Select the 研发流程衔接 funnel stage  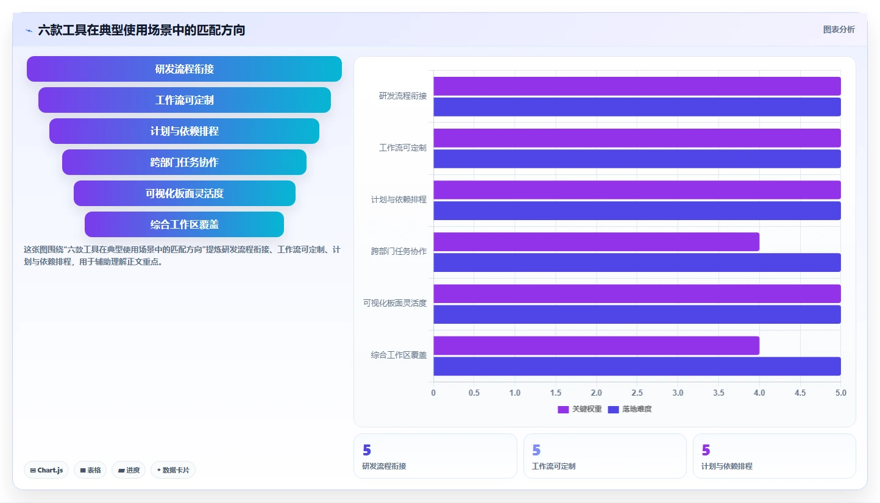(x=184, y=69)
